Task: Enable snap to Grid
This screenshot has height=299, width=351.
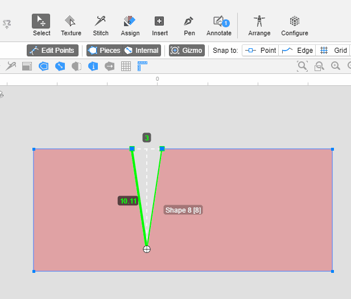Action: click(x=333, y=51)
